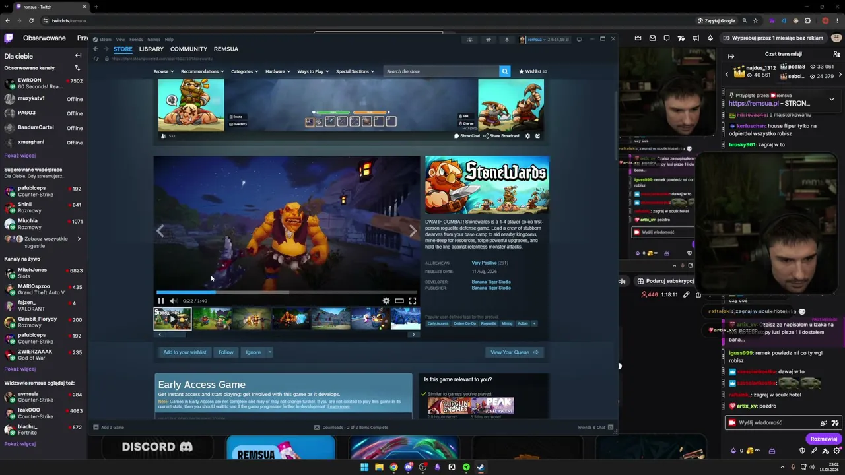Image resolution: width=845 pixels, height=475 pixels.
Task: Open Twitch chat community users icon
Action: point(836,54)
